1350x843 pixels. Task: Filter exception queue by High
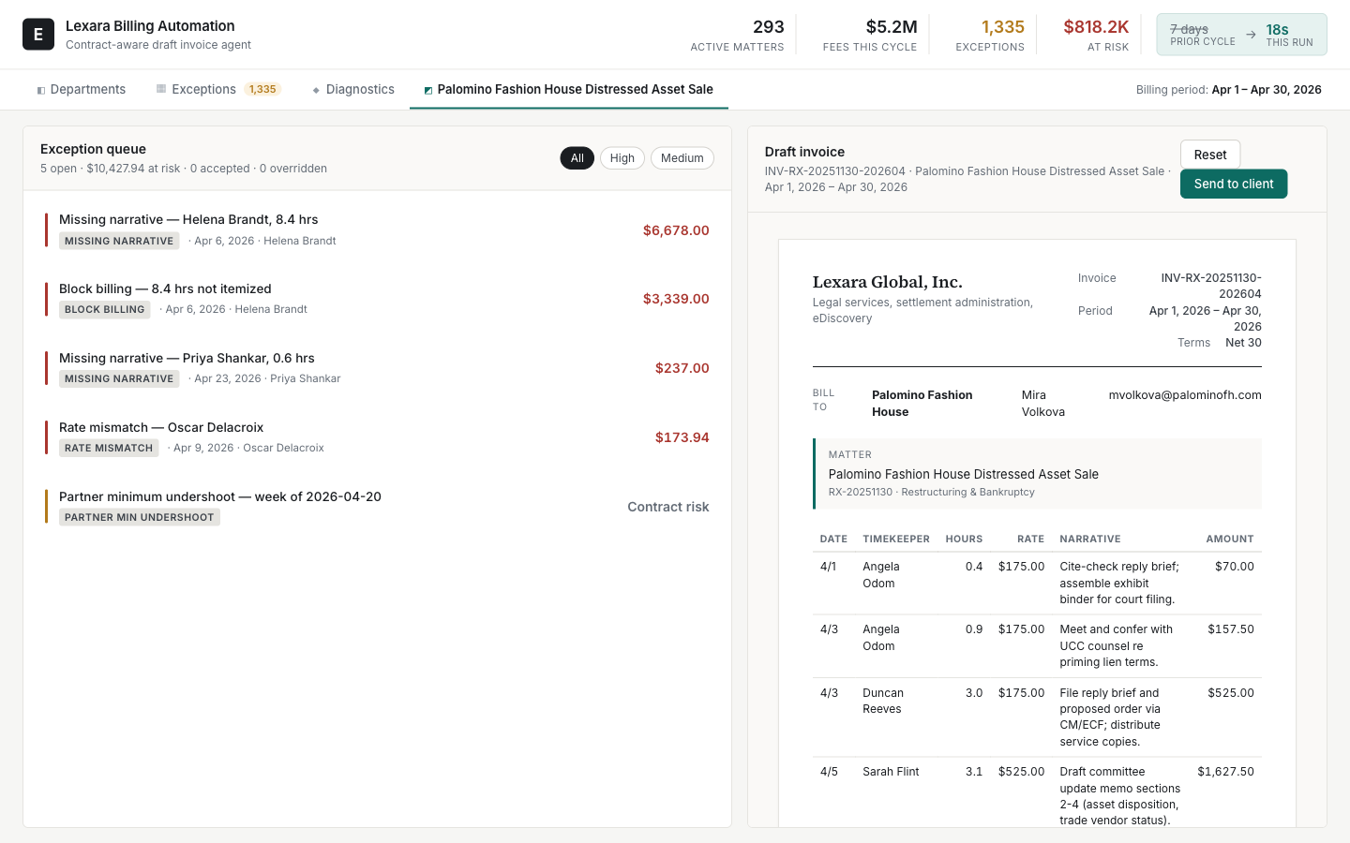[622, 158]
